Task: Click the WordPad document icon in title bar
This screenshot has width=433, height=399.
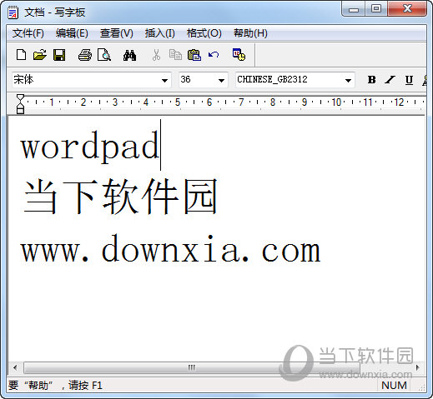Action: coord(13,12)
